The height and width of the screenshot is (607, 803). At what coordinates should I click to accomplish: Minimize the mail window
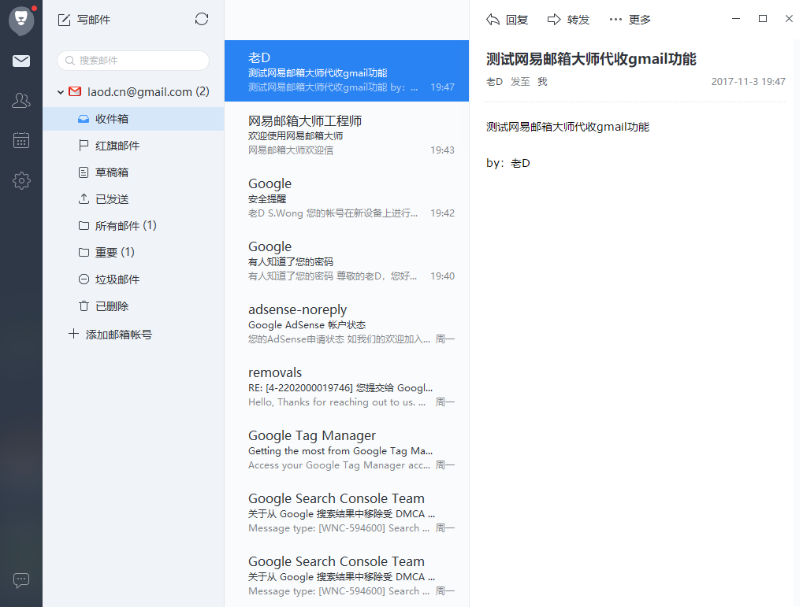pos(736,19)
